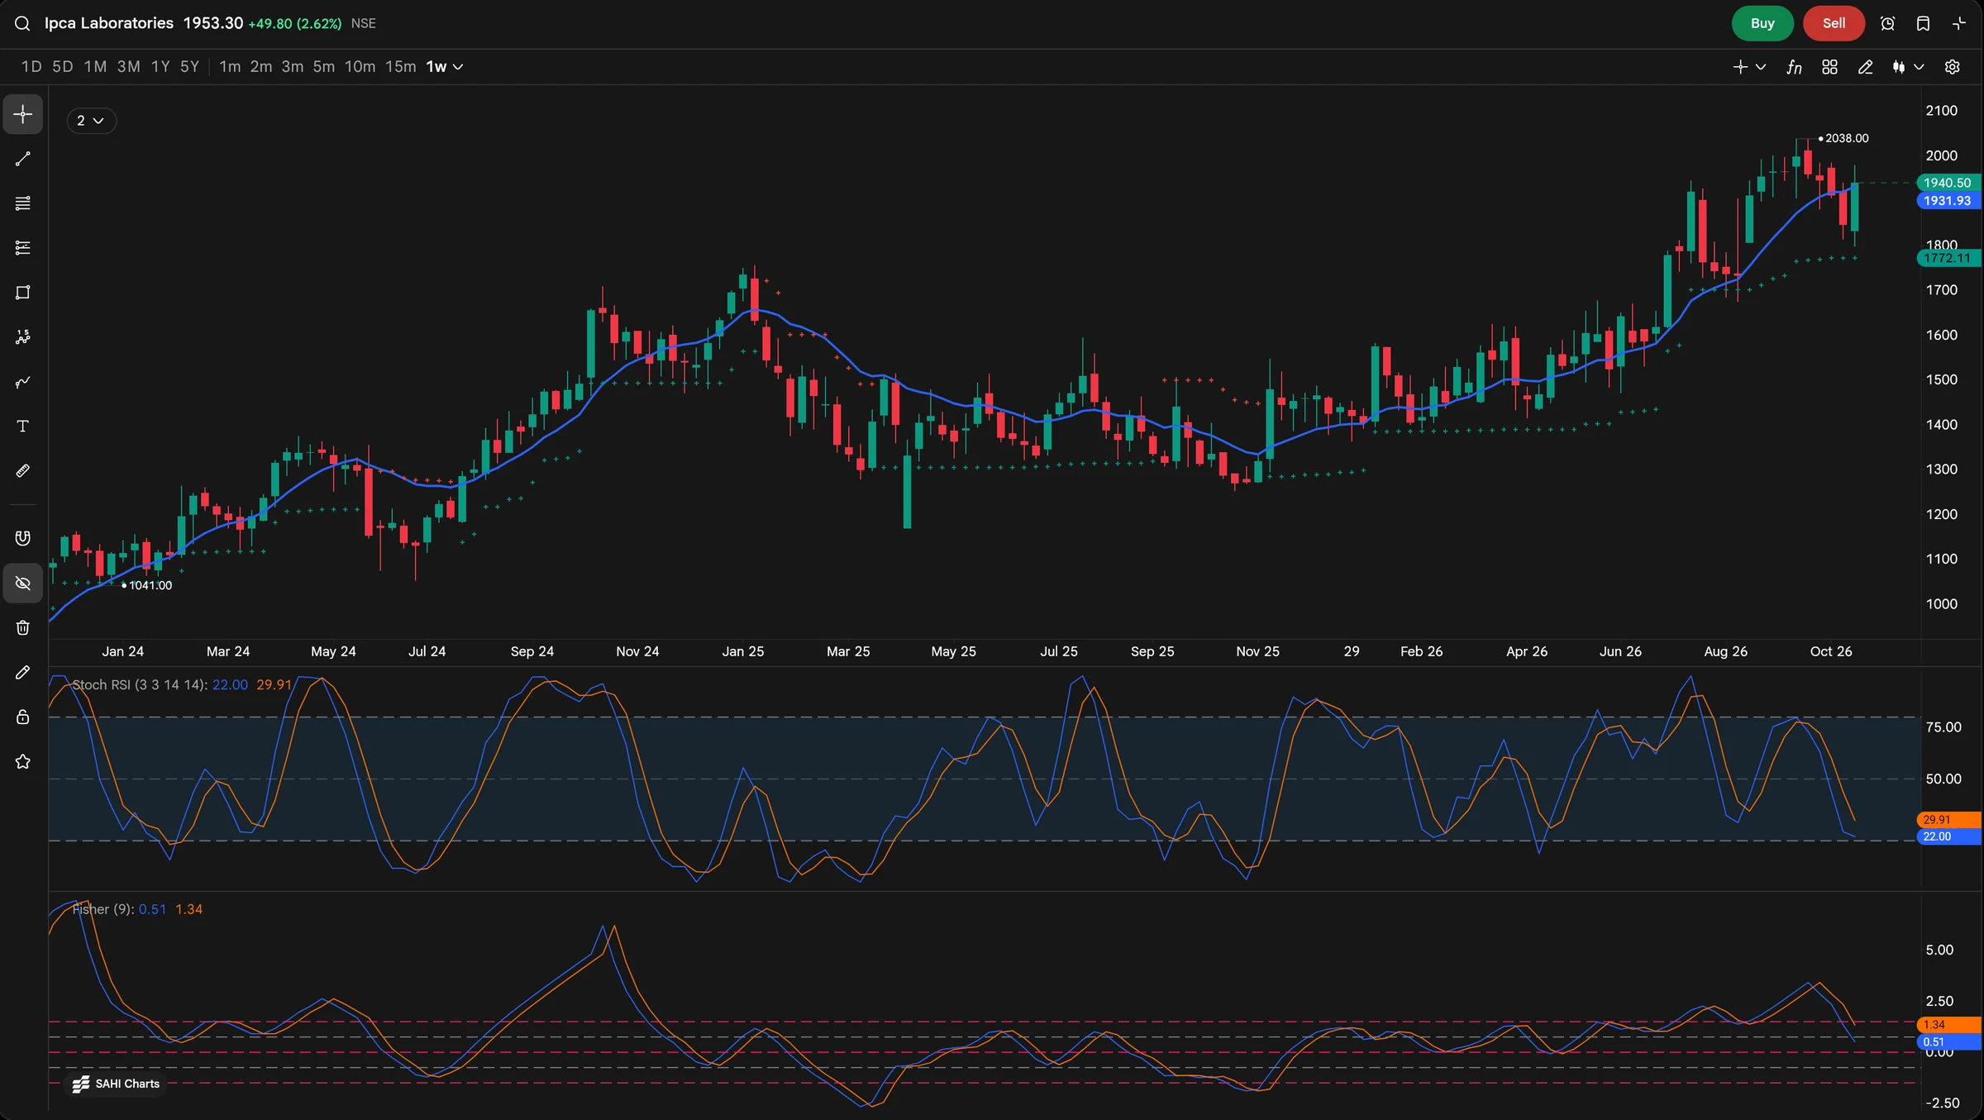Select the 15m interval

(401, 67)
